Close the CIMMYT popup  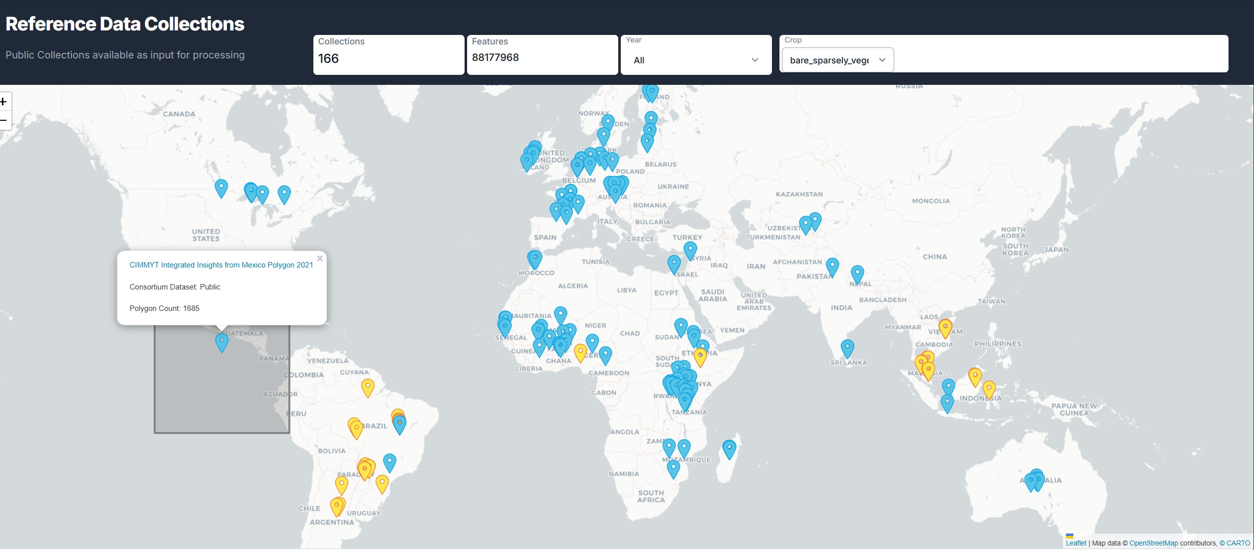320,258
